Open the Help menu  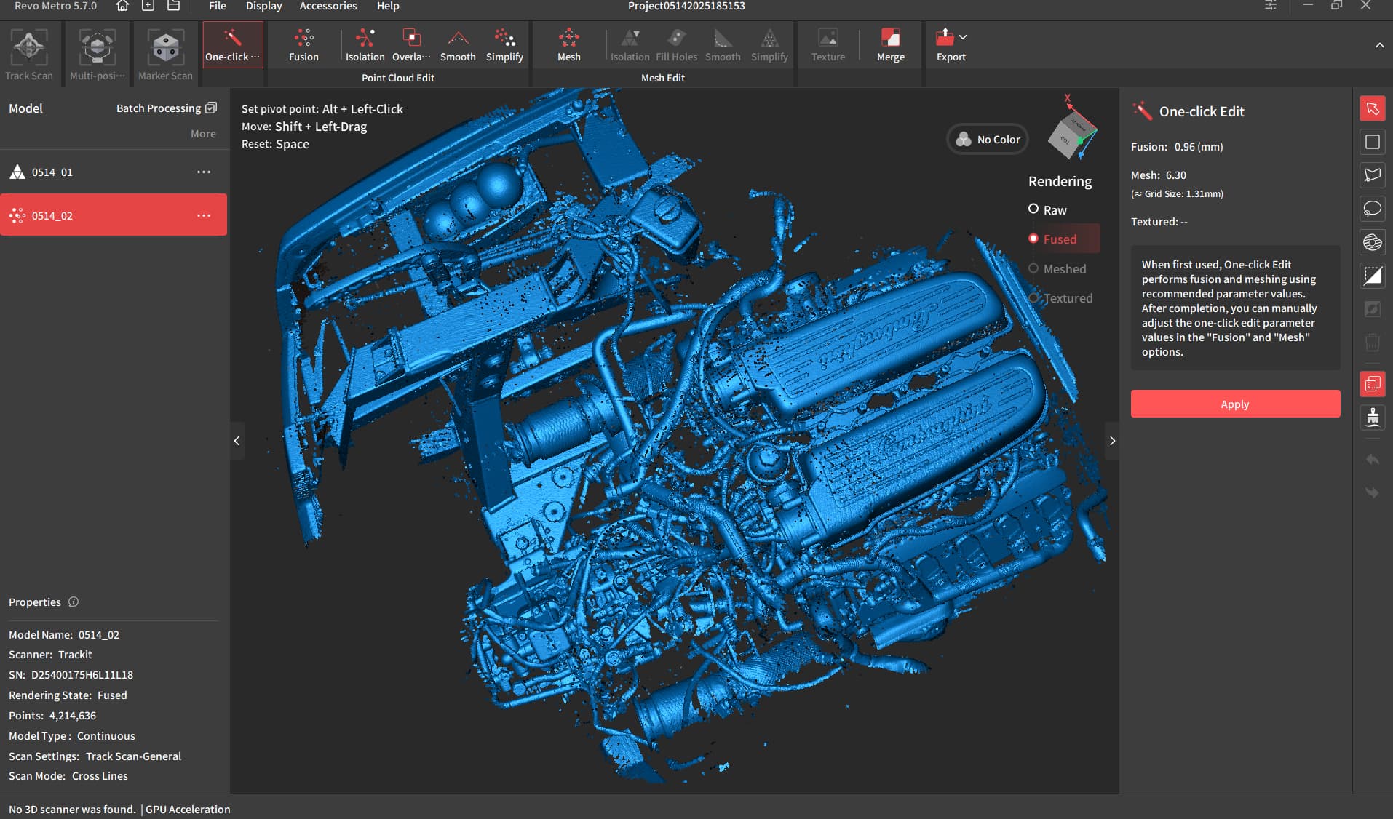388,6
